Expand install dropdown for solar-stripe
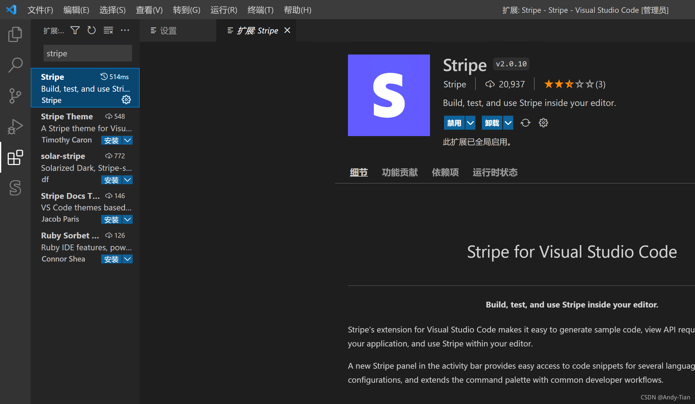Image resolution: width=695 pixels, height=404 pixels. tap(127, 180)
